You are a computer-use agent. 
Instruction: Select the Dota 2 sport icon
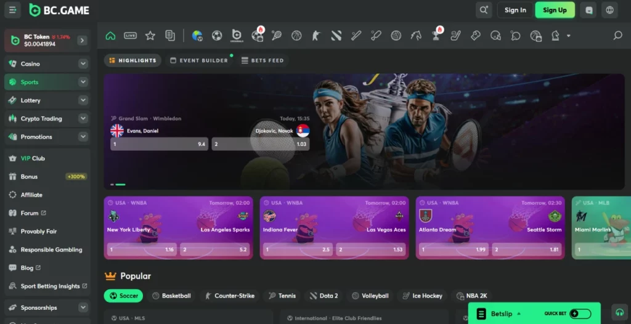(x=336, y=36)
